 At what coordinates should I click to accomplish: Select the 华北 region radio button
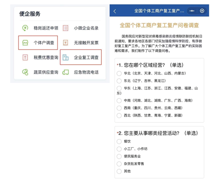(119, 73)
